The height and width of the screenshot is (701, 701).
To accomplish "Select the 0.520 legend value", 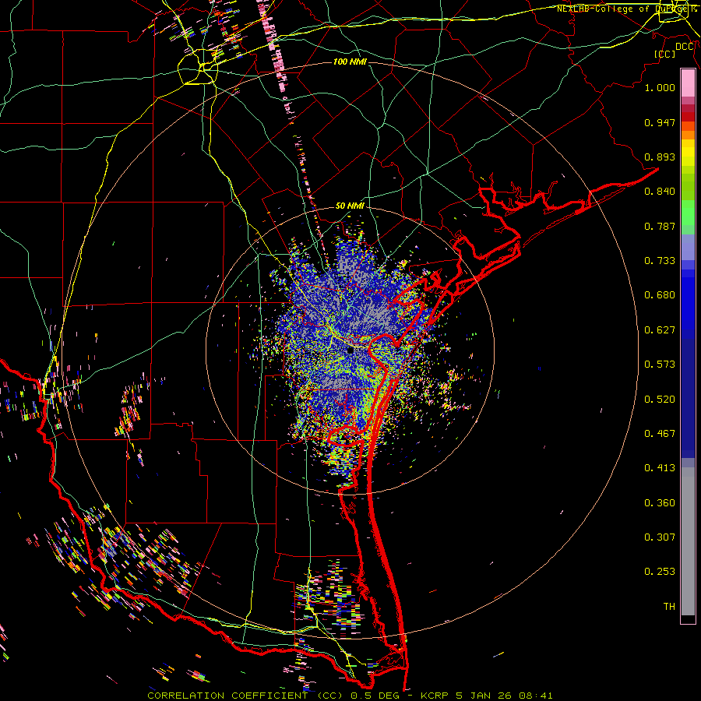I will [x=660, y=400].
